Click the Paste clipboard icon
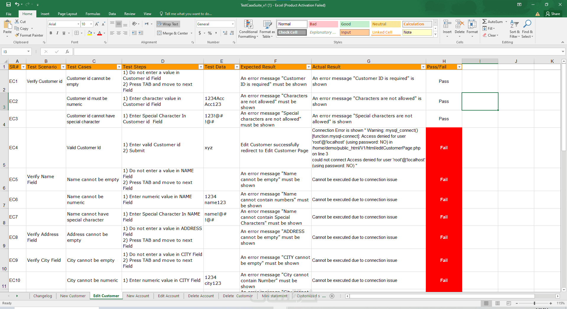This screenshot has height=309, width=567. tap(7, 24)
